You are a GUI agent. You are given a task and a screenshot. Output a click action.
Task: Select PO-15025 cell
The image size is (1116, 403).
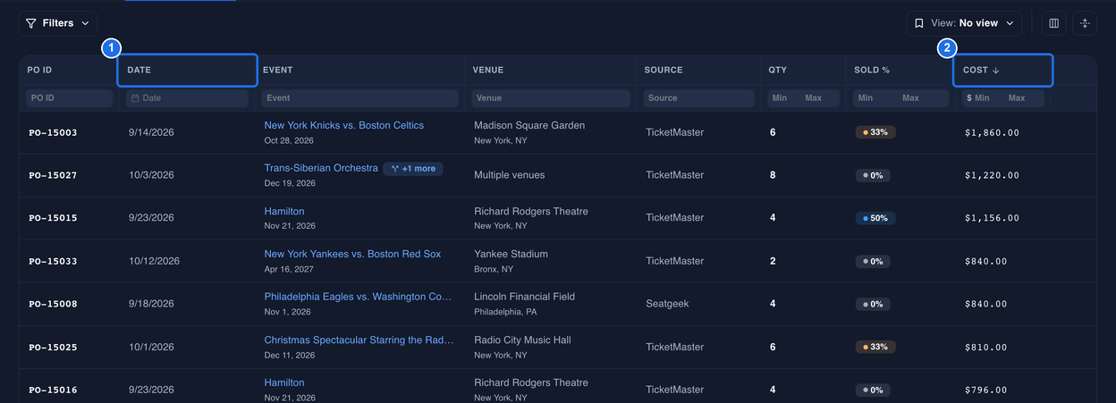(53, 347)
